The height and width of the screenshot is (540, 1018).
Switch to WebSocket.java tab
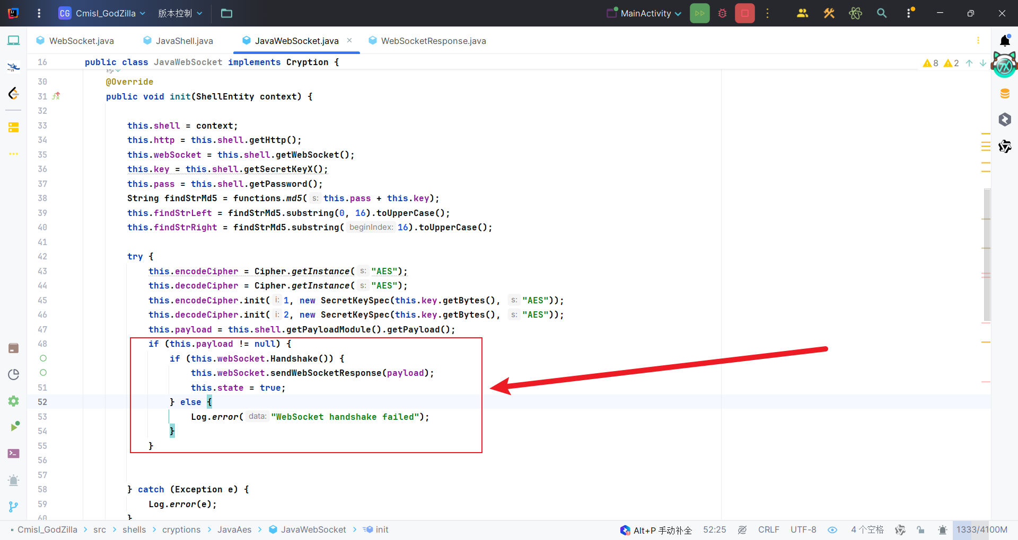pos(75,41)
